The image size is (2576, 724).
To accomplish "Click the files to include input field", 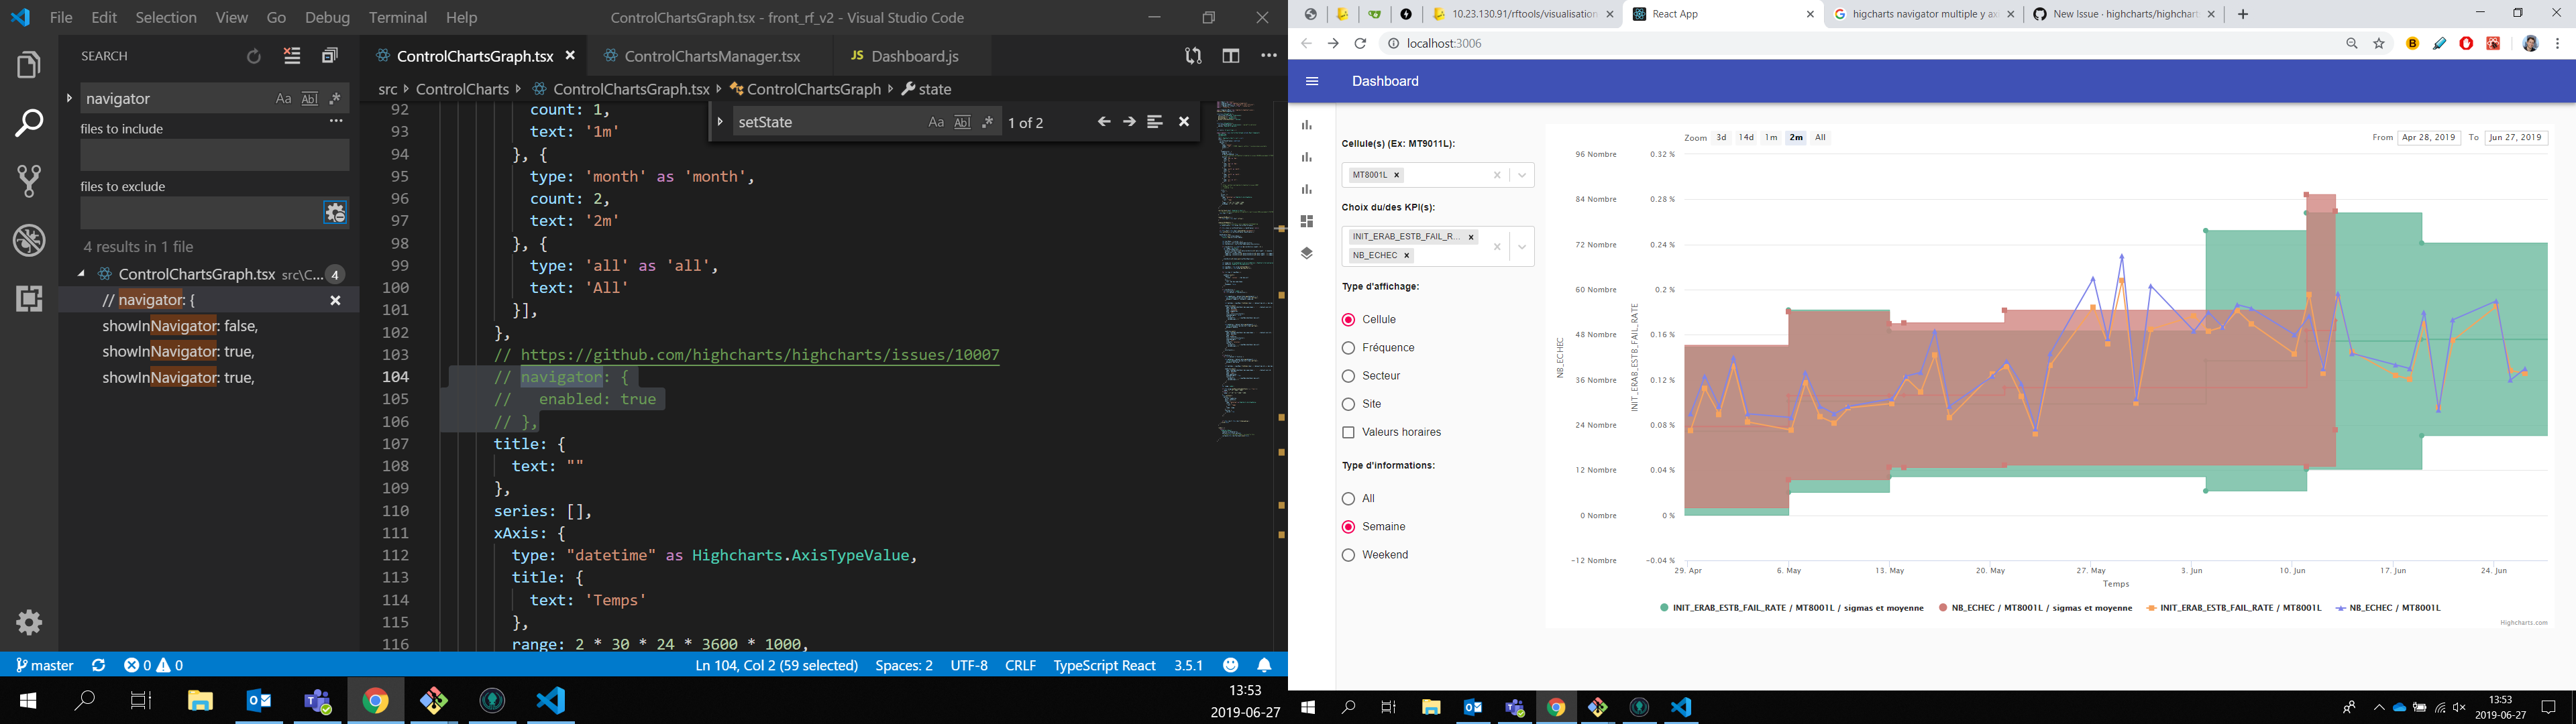I will (x=214, y=155).
